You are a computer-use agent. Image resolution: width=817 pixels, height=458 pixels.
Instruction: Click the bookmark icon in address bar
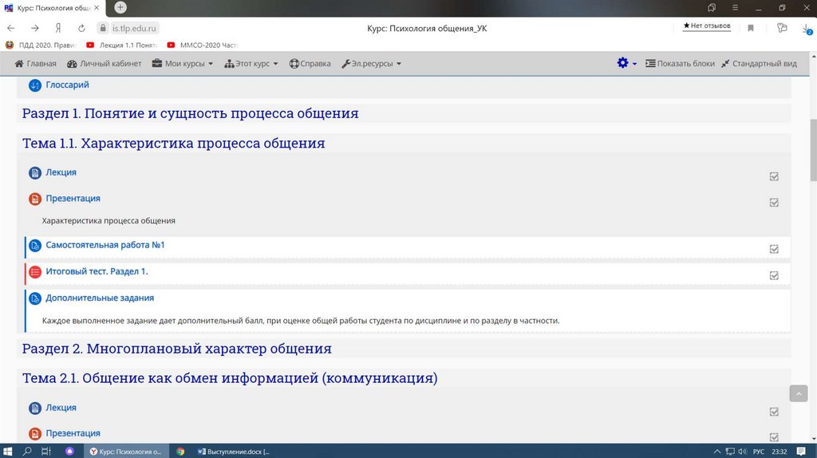tap(751, 28)
